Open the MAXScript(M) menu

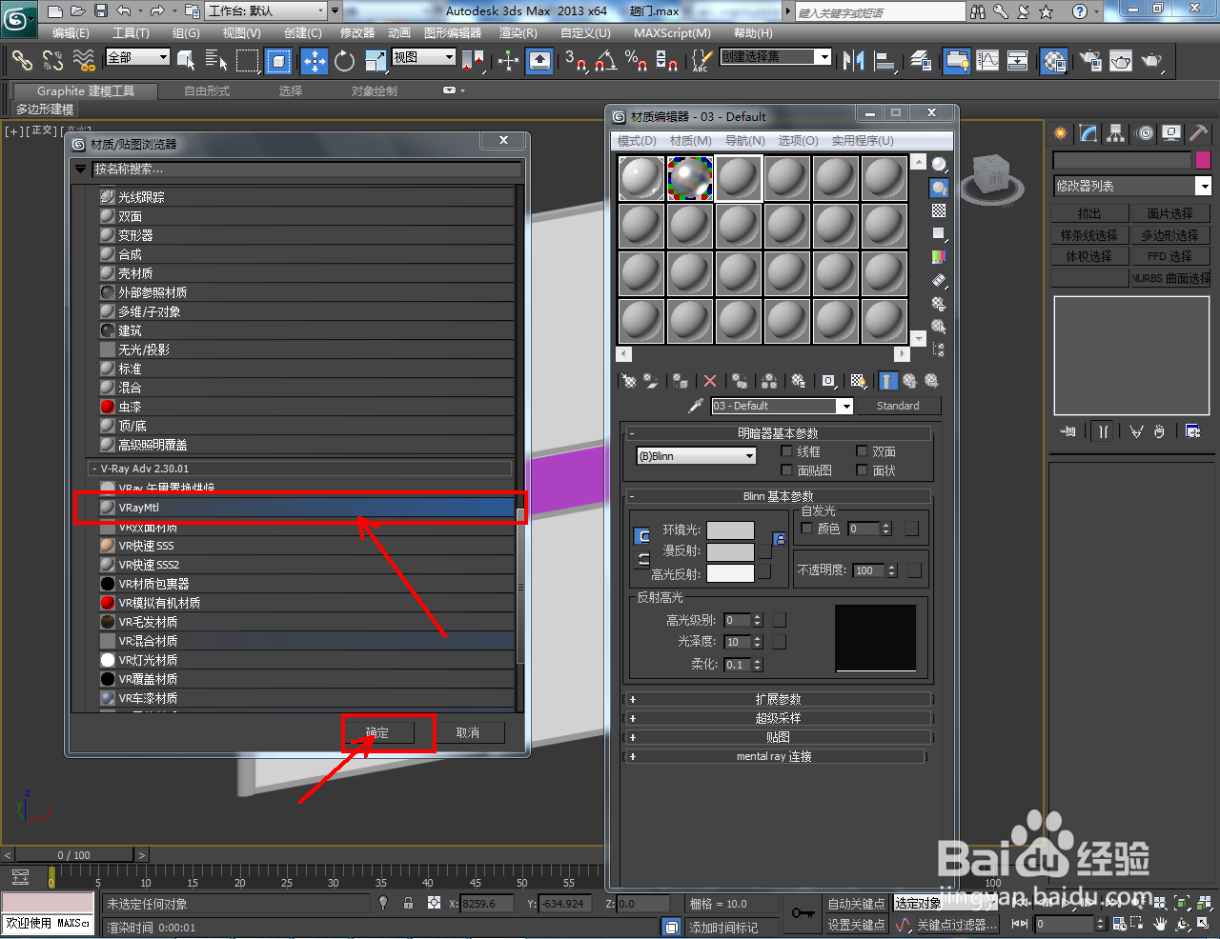click(672, 32)
